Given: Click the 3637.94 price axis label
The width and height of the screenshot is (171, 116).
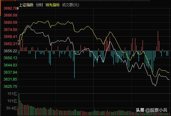Looking at the screenshot, I should coord(10,72).
